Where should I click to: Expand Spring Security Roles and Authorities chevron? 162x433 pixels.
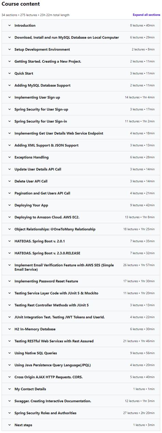10,413
